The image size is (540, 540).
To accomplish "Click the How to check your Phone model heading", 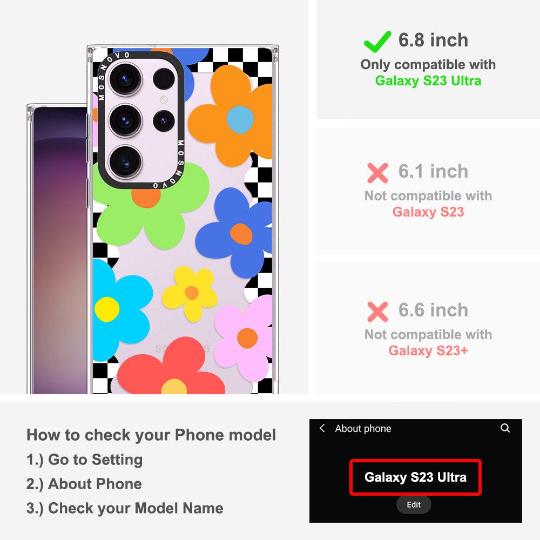I will (x=152, y=435).
